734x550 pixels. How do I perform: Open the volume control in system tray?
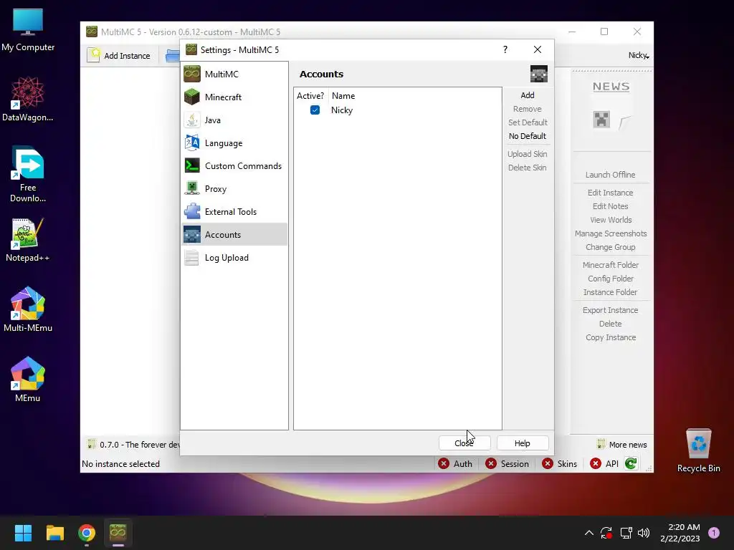(644, 533)
